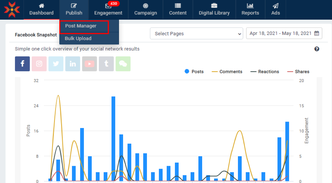This screenshot has height=183, width=332.
Task: Open Post Manager from Publish menu
Action: (81, 26)
